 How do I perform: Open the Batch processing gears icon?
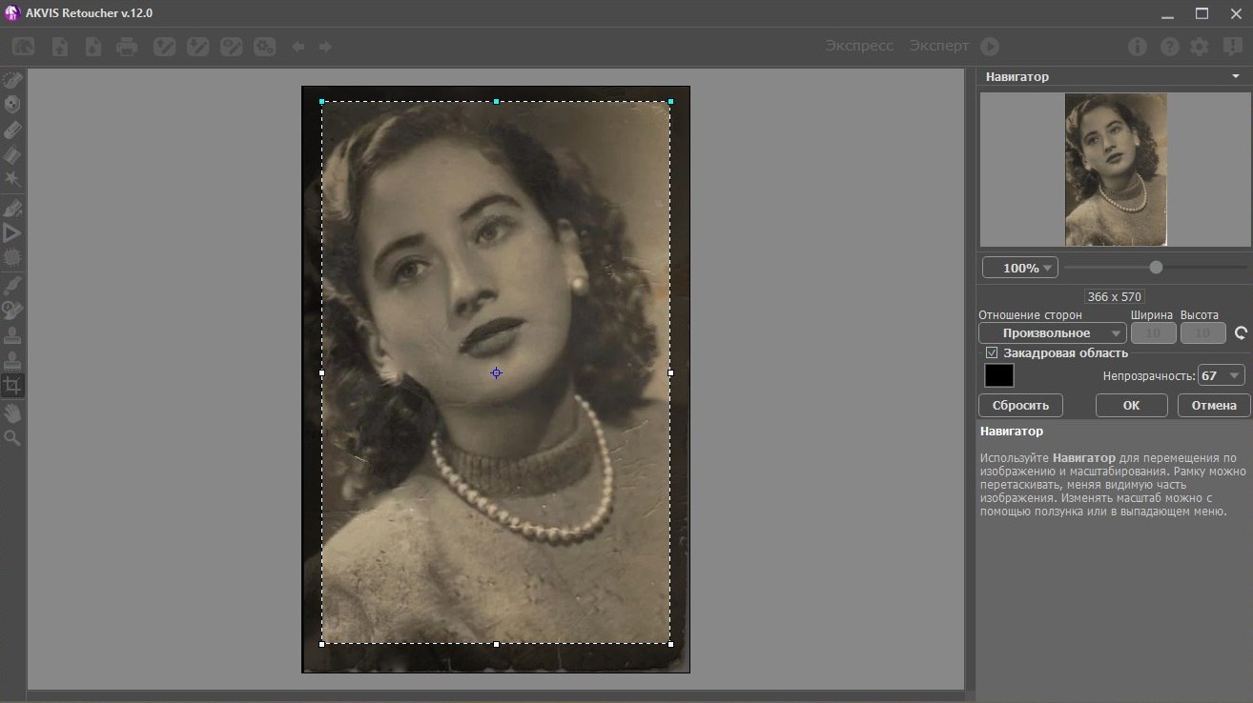click(x=265, y=46)
